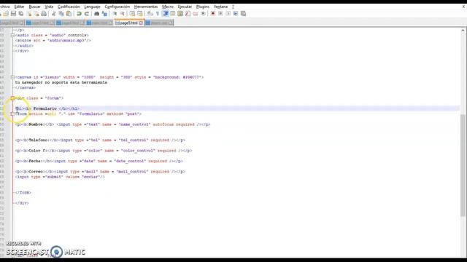Image resolution: width=467 pixels, height=262 pixels.
Task: Save all open files
Action: point(21,14)
